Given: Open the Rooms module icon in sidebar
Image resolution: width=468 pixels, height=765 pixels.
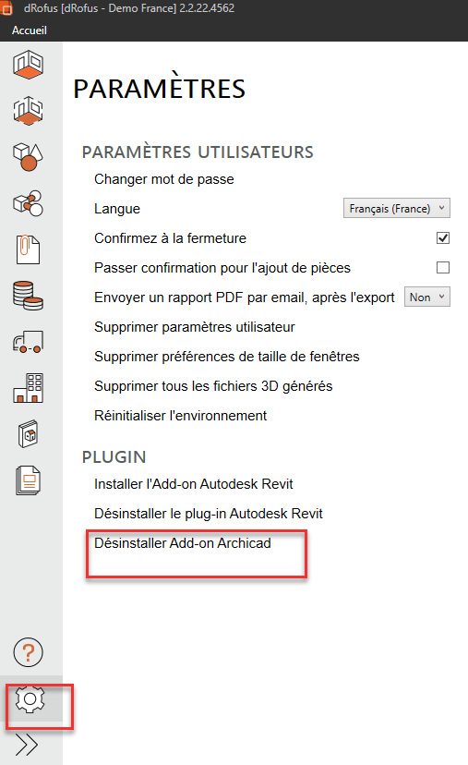Looking at the screenshot, I should [29, 65].
